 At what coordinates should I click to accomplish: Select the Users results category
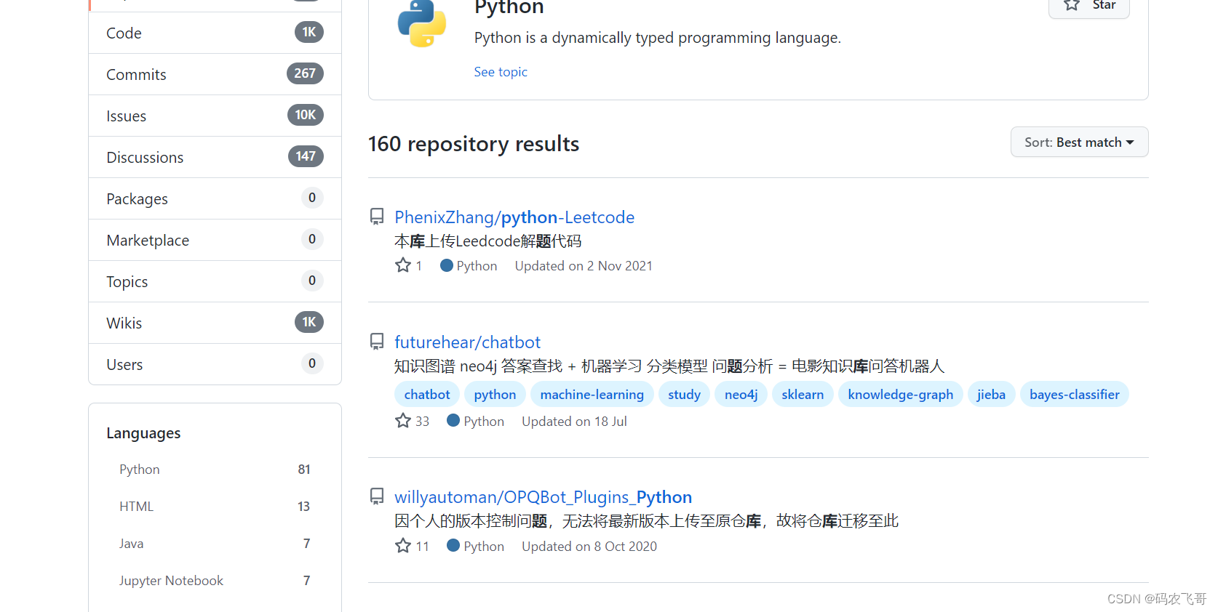(215, 364)
